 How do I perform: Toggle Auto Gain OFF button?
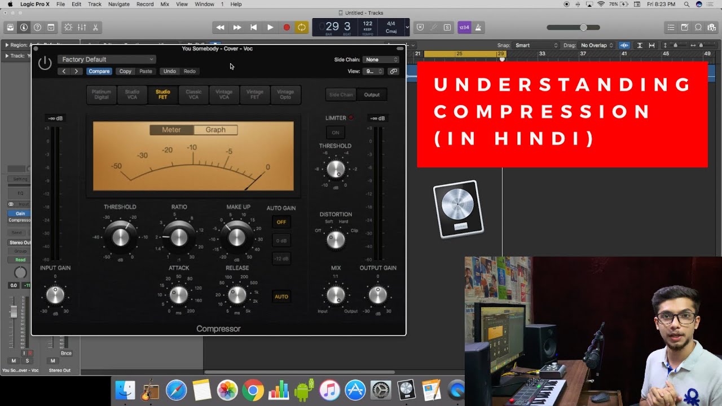281,222
